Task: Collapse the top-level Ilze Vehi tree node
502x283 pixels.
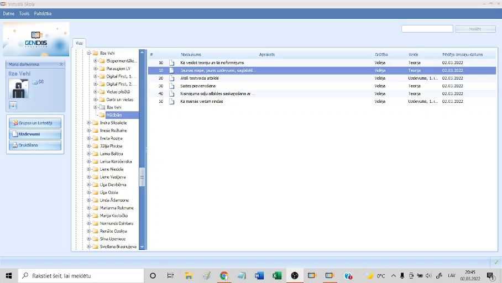Action: point(88,53)
